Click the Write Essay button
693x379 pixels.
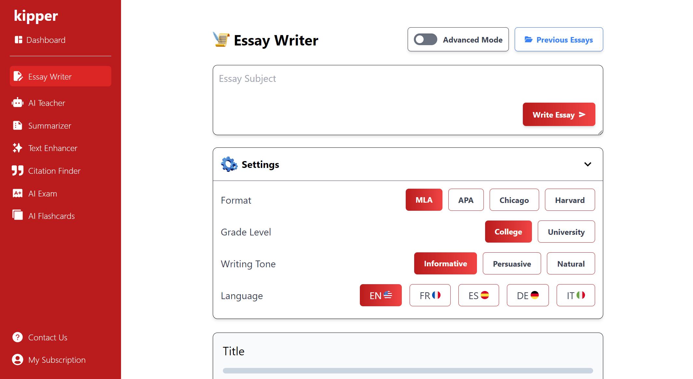[x=559, y=114]
